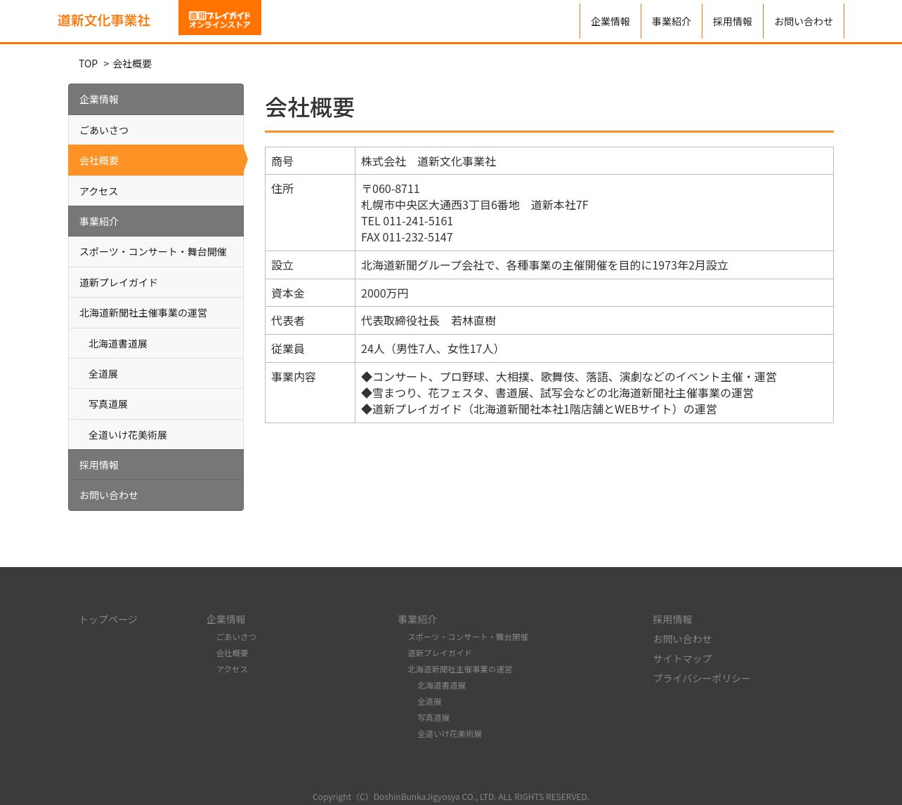902x805 pixels.
Task: Click the 会社概要 page heading
Action: point(310,107)
